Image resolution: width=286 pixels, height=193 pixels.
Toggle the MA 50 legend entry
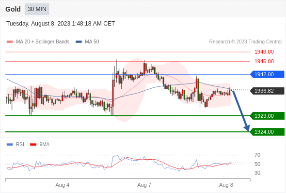coord(87,42)
